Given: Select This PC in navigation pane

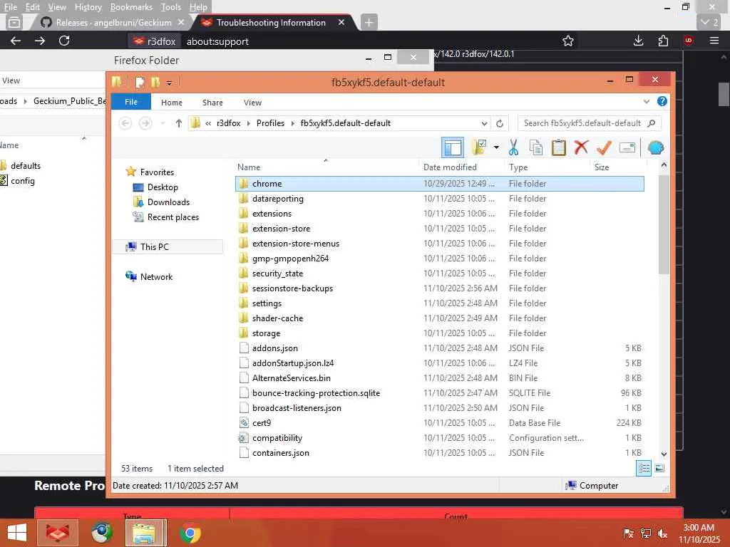Looking at the screenshot, I should tap(154, 246).
